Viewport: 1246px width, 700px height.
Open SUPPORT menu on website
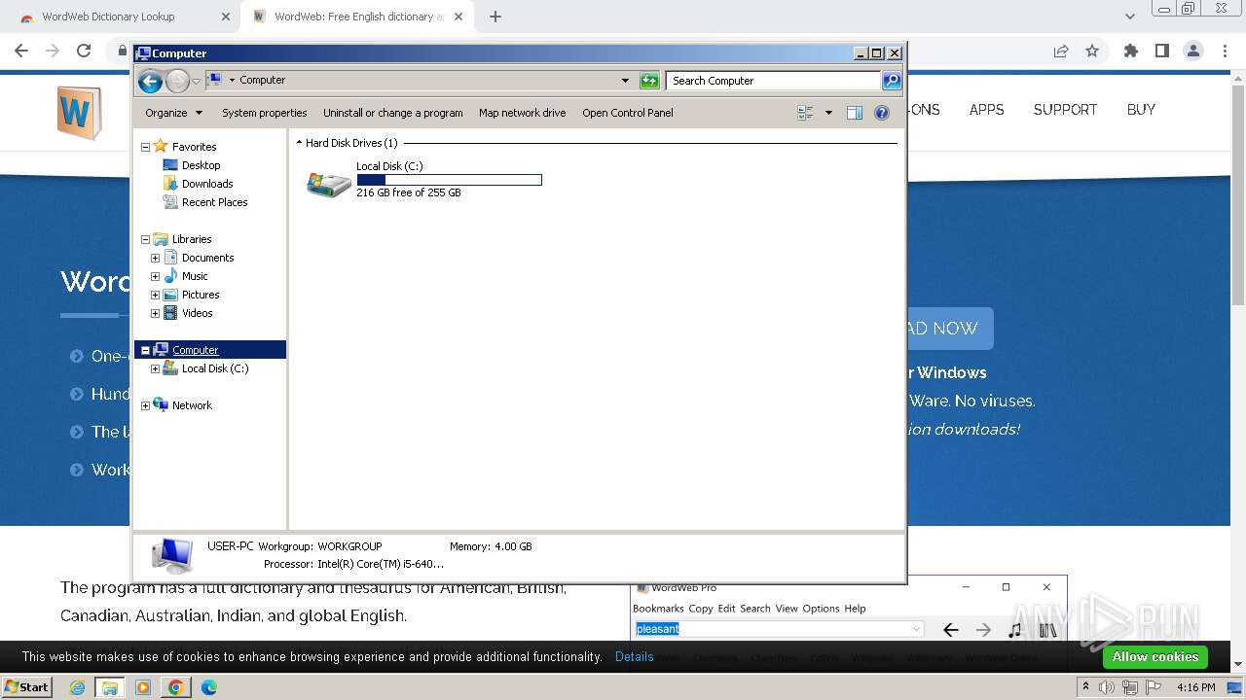[x=1065, y=110]
